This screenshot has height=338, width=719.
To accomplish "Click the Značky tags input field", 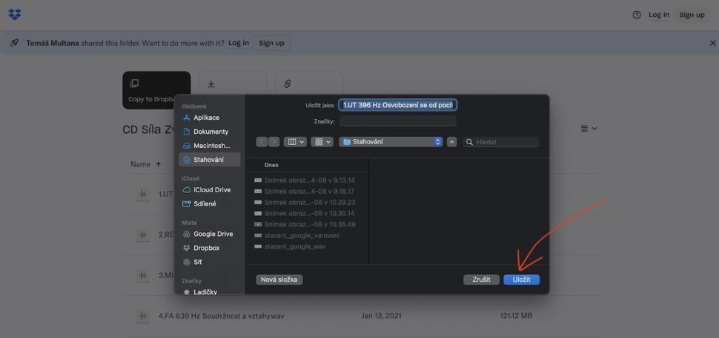I will pyautogui.click(x=397, y=121).
